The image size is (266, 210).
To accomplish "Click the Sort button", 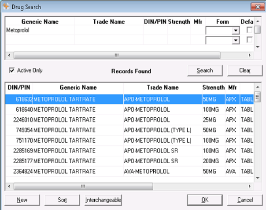I will tap(62, 200).
